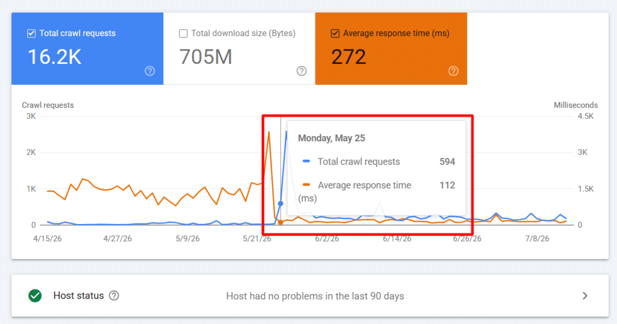Click the 4.5K right axis label

[x=586, y=116]
